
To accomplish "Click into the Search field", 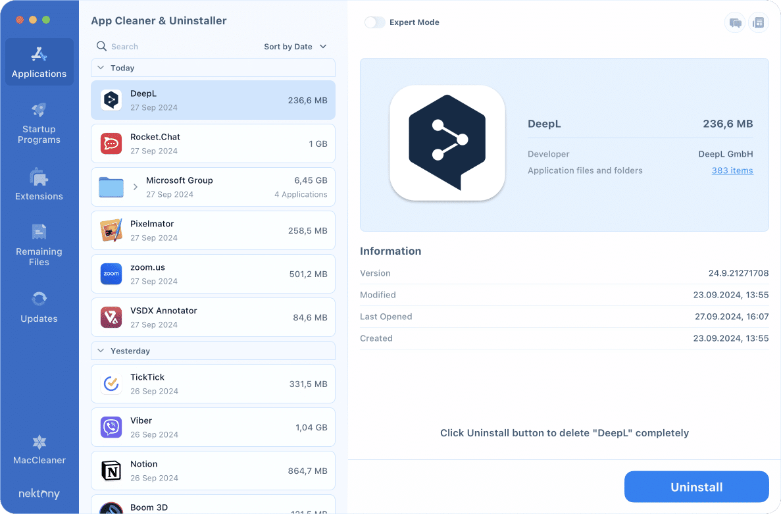I will click(176, 46).
